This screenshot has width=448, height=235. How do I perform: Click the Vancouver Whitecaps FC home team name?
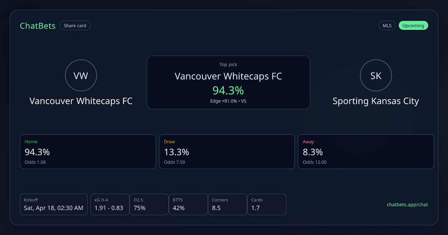click(81, 101)
